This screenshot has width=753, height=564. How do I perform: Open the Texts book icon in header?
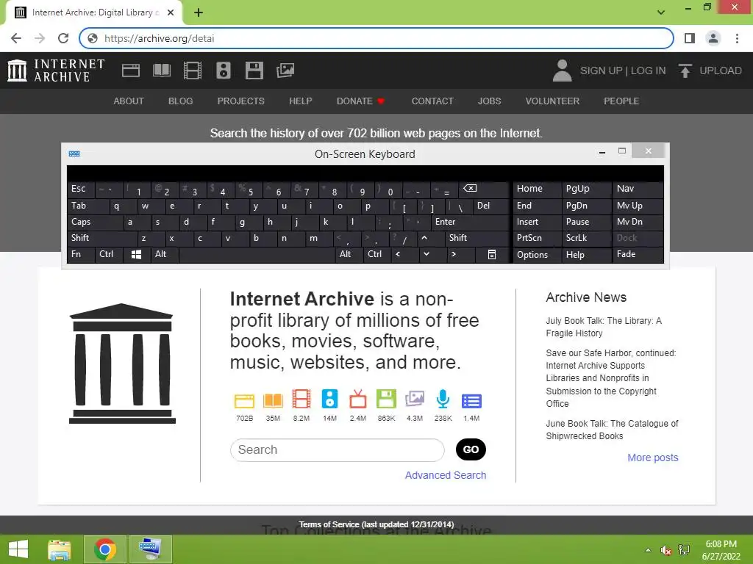161,70
